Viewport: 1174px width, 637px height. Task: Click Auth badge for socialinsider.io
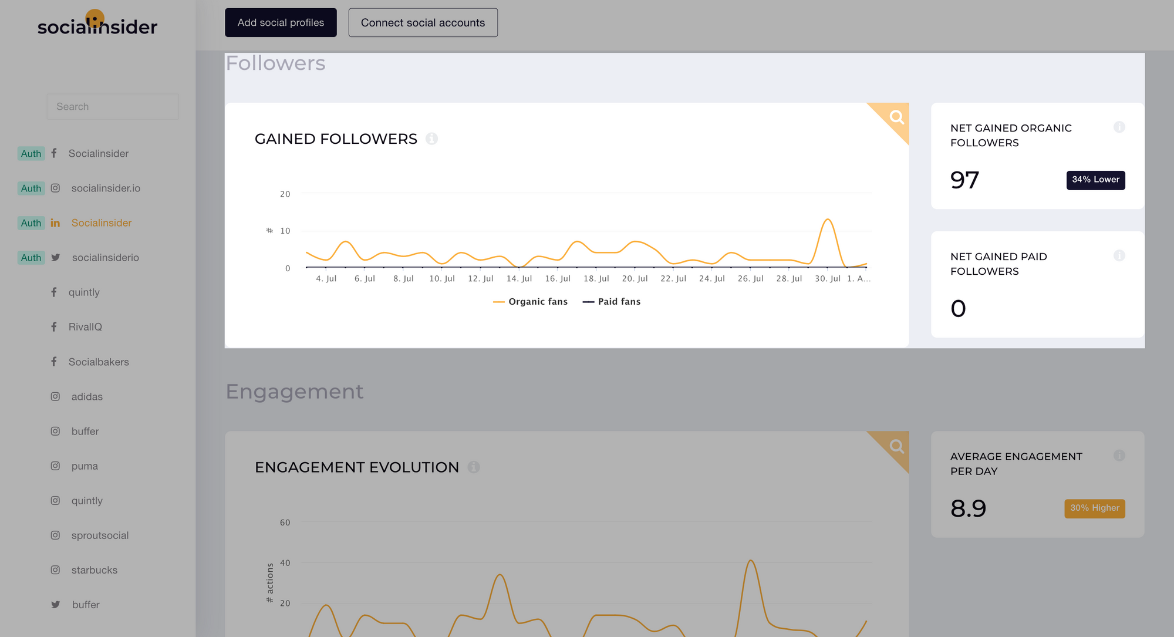point(31,188)
